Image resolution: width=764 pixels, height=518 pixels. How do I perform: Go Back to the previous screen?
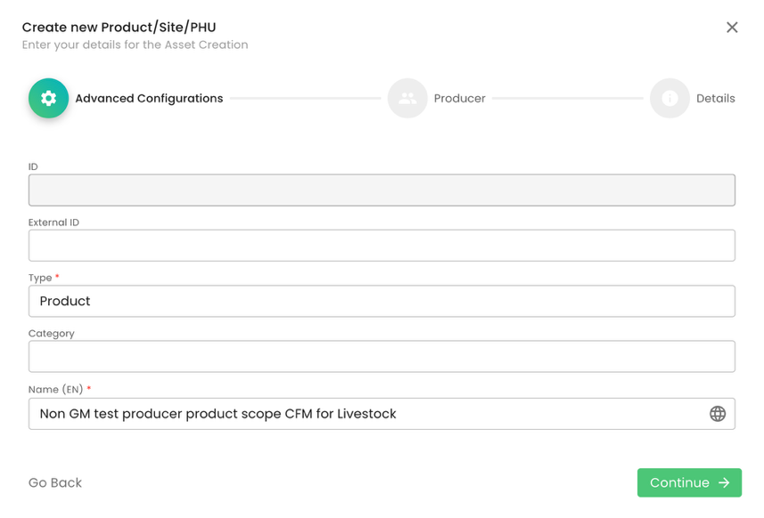tap(55, 483)
